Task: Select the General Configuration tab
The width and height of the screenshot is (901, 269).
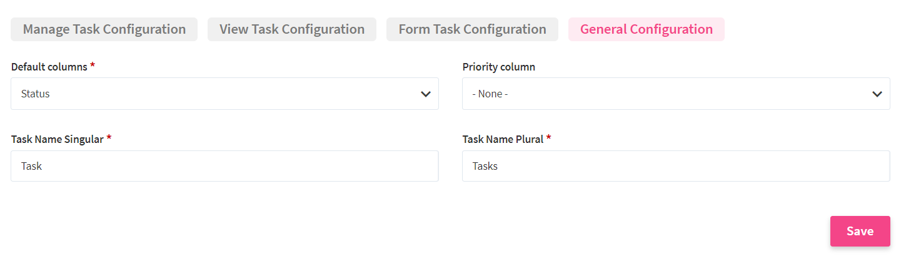Action: click(646, 29)
